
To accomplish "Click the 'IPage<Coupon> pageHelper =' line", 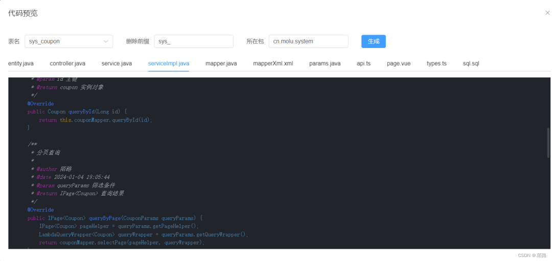I will coord(119,226).
